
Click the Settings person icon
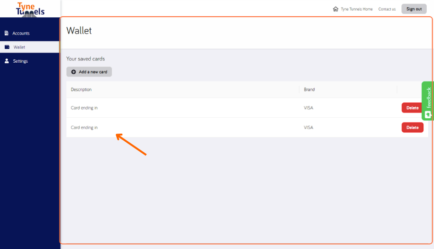click(x=7, y=61)
